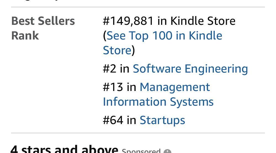Click the '#2 in' rank text

click(x=116, y=69)
